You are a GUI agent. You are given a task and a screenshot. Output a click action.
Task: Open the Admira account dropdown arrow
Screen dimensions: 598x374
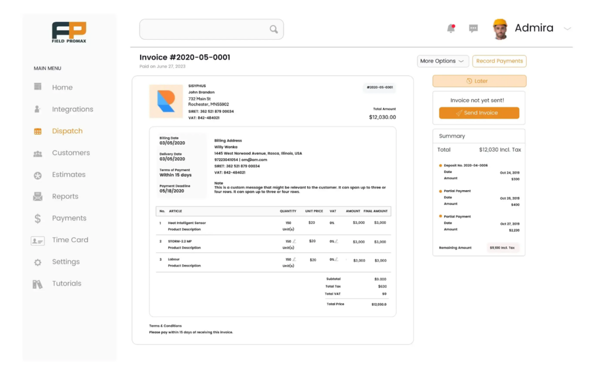pyautogui.click(x=567, y=27)
